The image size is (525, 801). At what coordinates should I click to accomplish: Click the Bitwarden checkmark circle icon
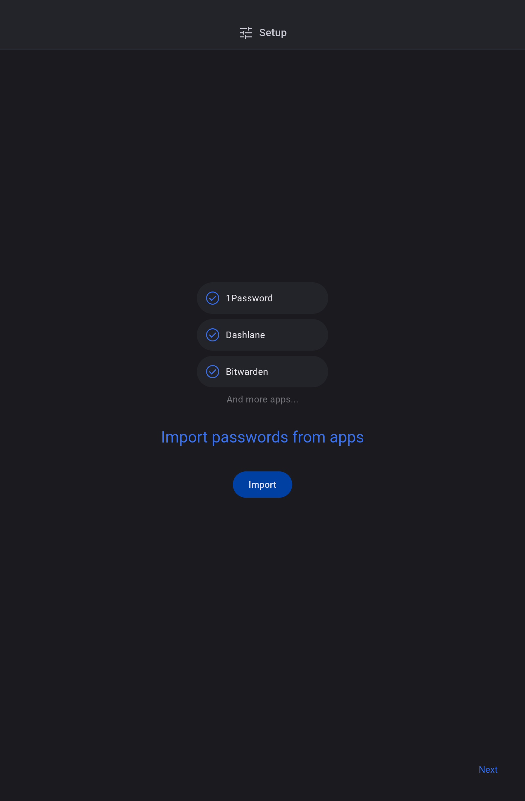click(x=213, y=372)
